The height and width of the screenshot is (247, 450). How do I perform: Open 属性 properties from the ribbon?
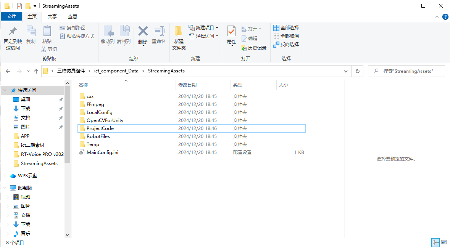[x=231, y=31]
